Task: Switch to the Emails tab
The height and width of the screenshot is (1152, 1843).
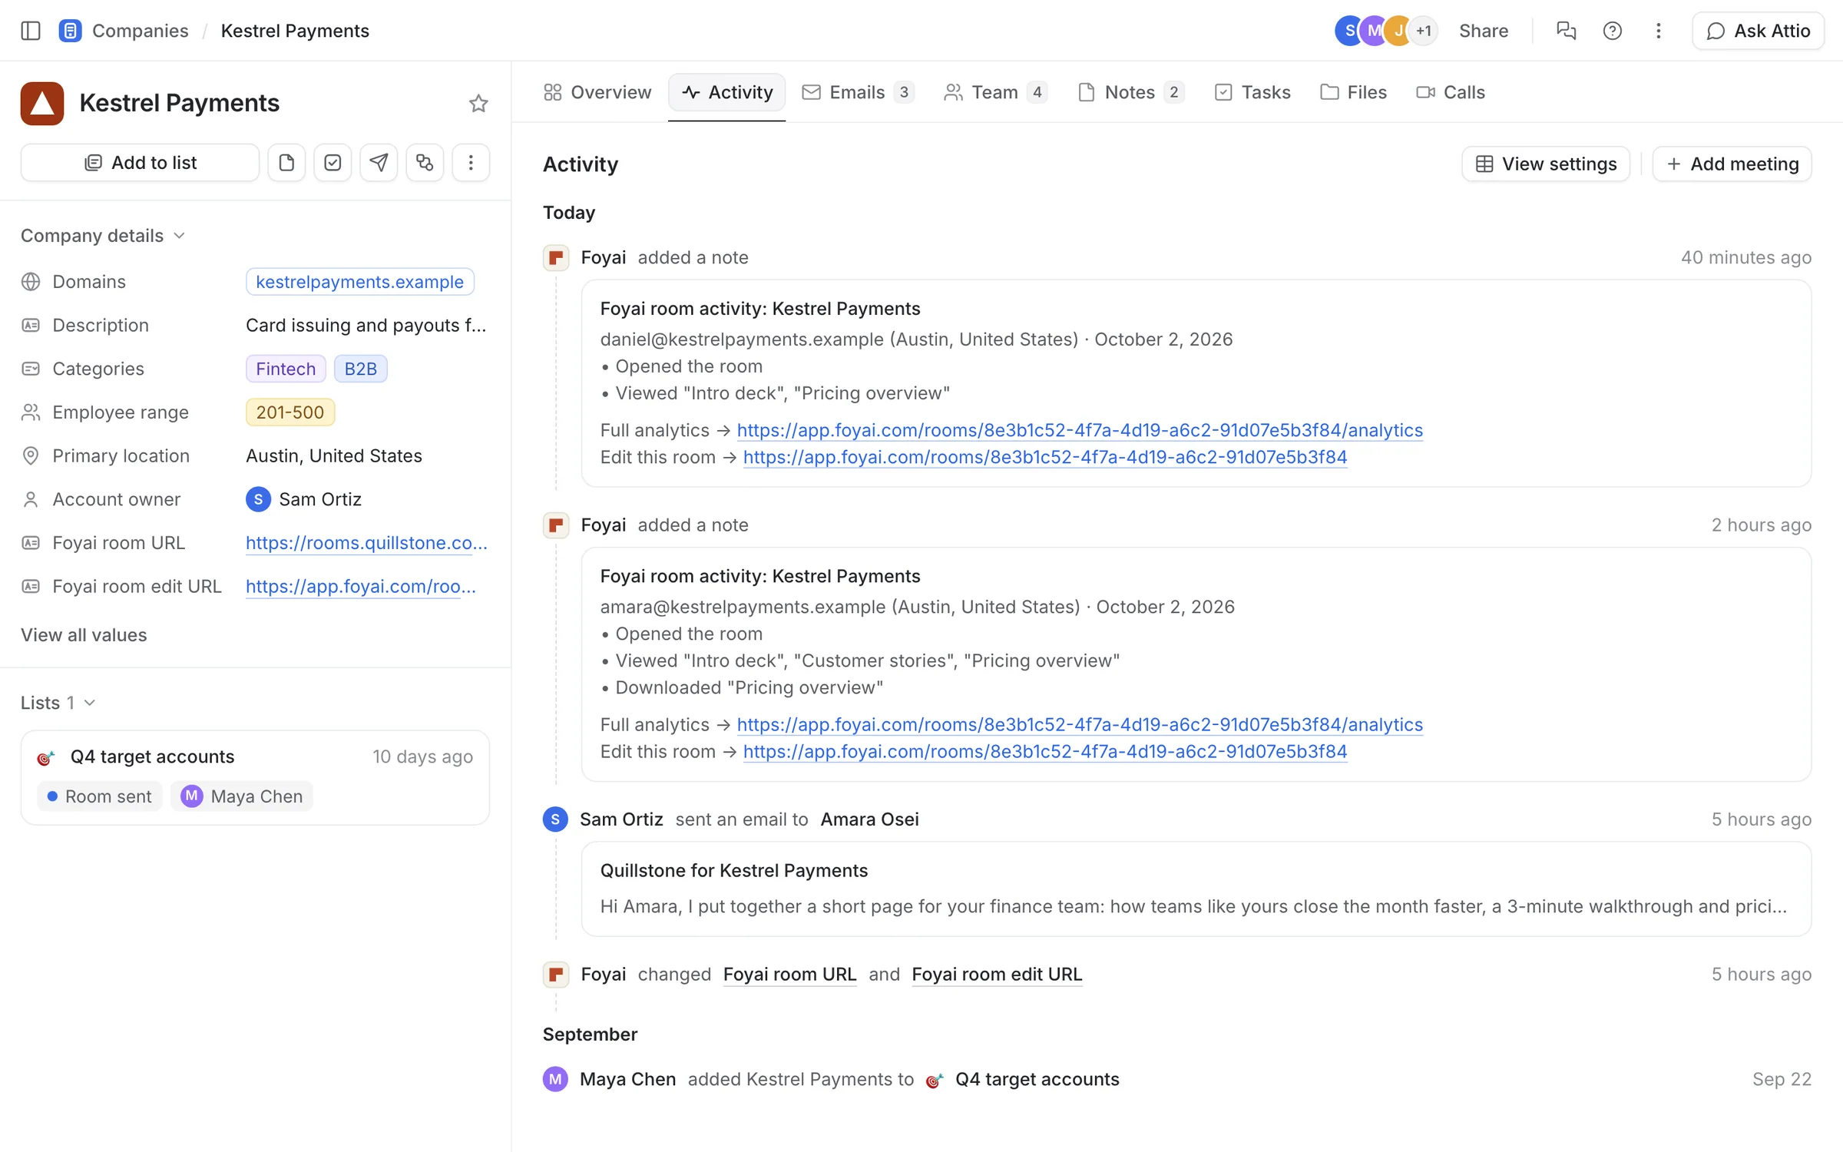Action: (x=858, y=92)
